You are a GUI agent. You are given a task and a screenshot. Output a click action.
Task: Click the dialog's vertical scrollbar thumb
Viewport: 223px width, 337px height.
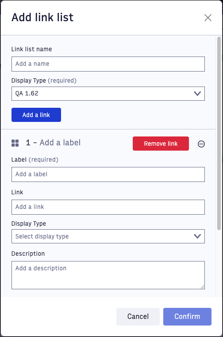[219, 133]
